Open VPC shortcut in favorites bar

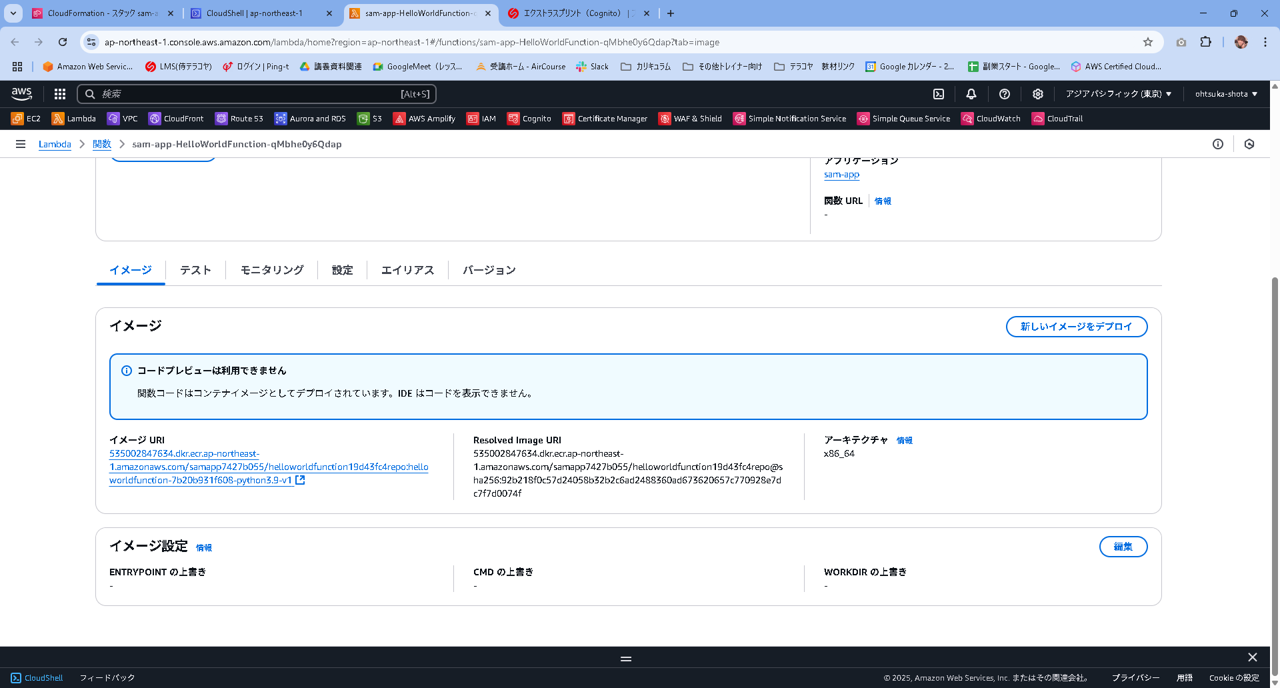[123, 119]
